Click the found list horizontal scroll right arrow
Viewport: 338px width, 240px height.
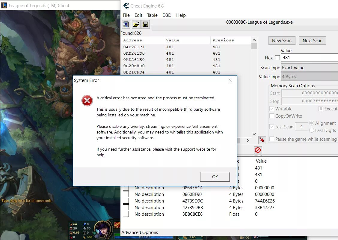(x=248, y=140)
